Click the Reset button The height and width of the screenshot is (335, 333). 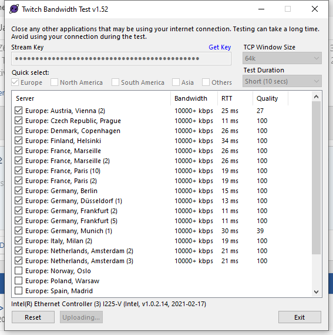point(33,317)
